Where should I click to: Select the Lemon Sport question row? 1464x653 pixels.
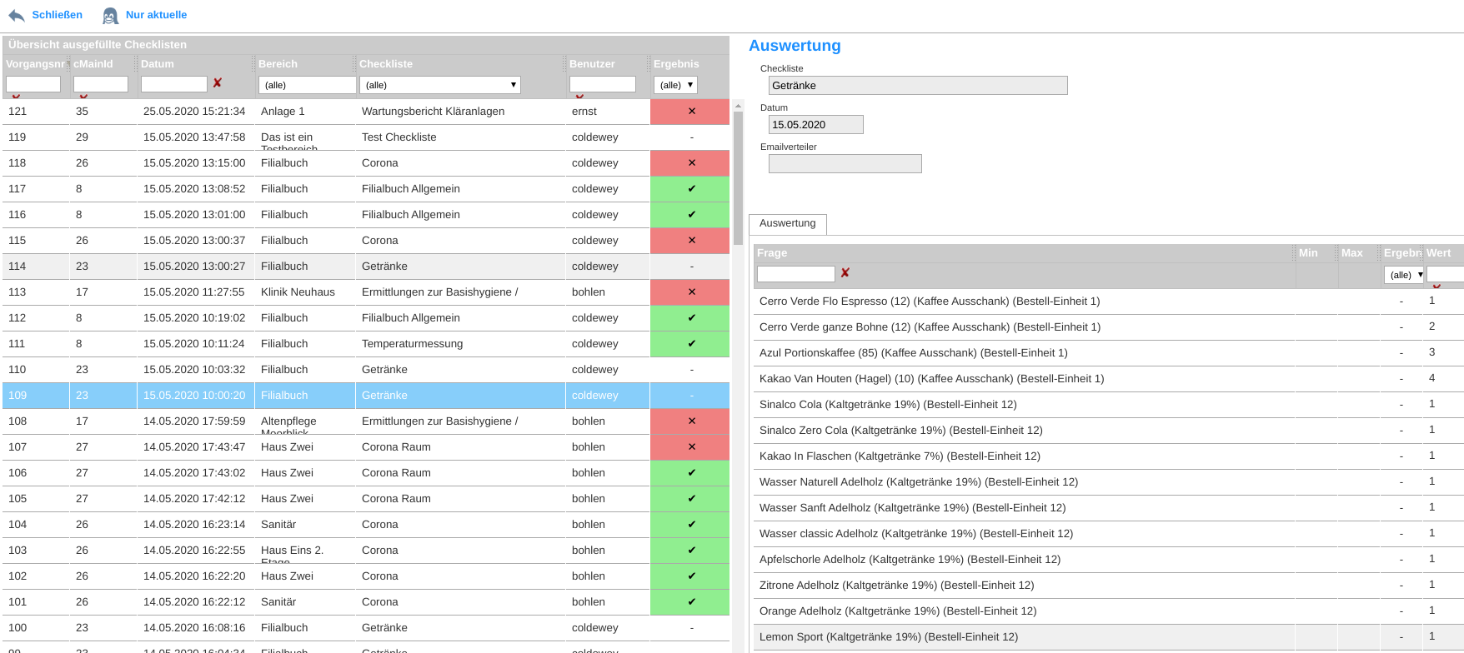pyautogui.click(x=889, y=637)
